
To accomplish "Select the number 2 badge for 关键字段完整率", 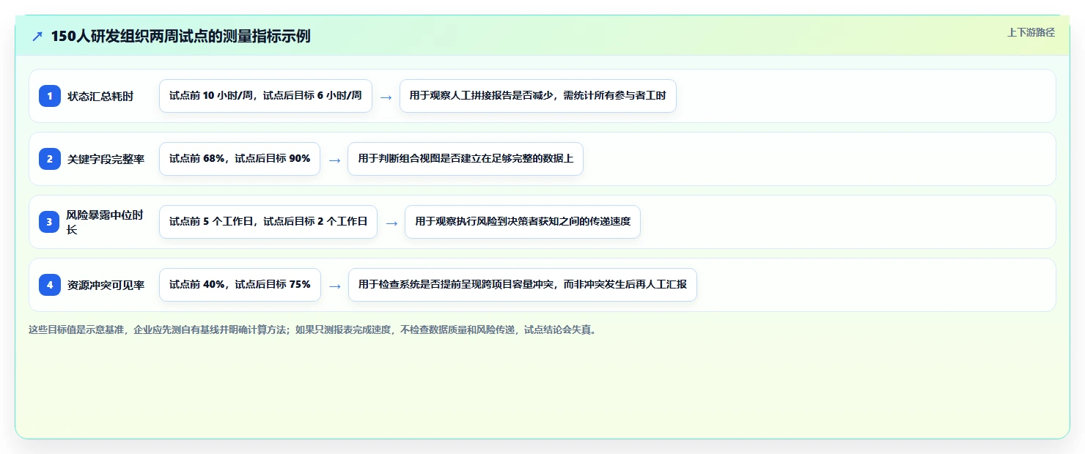I will click(50, 159).
